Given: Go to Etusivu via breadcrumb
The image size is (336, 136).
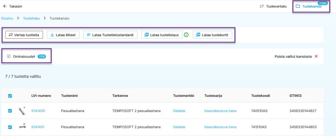Looking at the screenshot, I should pos(7,18).
